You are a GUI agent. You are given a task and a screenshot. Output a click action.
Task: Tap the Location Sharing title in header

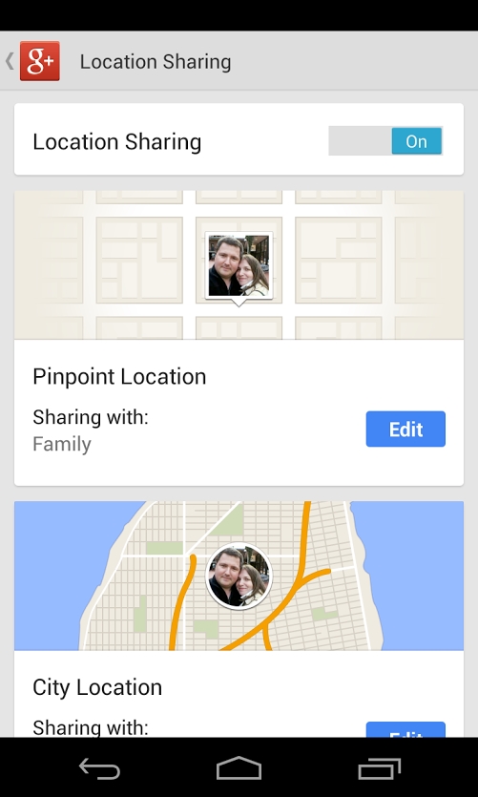tap(156, 61)
